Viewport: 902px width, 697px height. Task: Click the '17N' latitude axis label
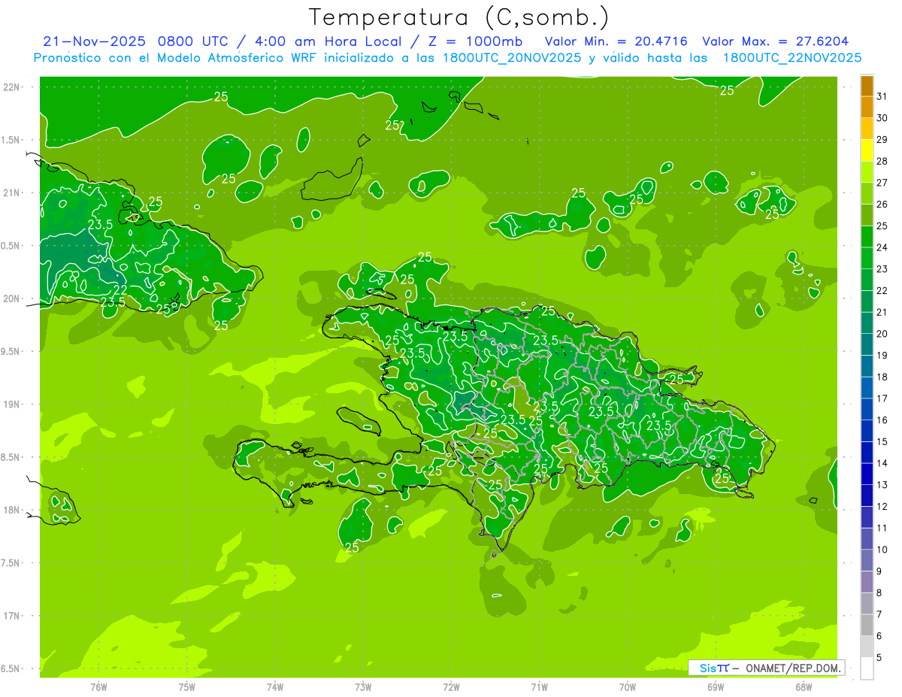[13, 616]
